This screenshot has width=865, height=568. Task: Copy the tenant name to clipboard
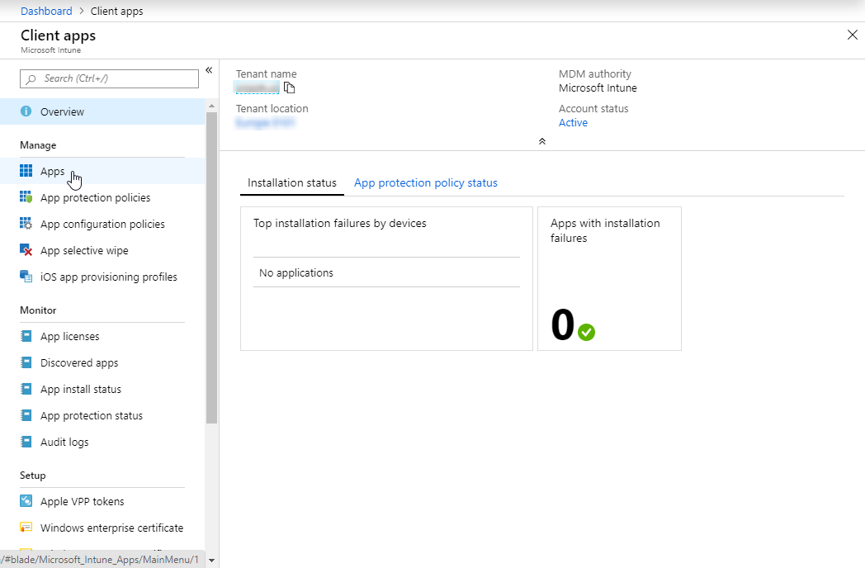point(289,88)
